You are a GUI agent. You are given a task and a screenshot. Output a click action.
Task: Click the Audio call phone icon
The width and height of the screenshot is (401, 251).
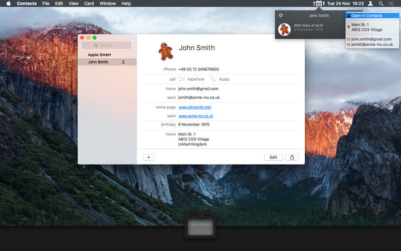[x=213, y=79]
